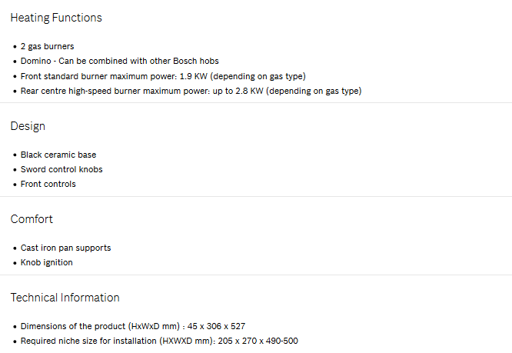Click the "Comfort" section heading
The image size is (512, 353).
click(x=32, y=219)
